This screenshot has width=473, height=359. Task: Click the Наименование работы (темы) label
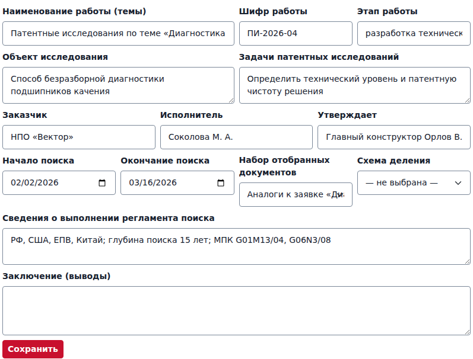coord(74,11)
